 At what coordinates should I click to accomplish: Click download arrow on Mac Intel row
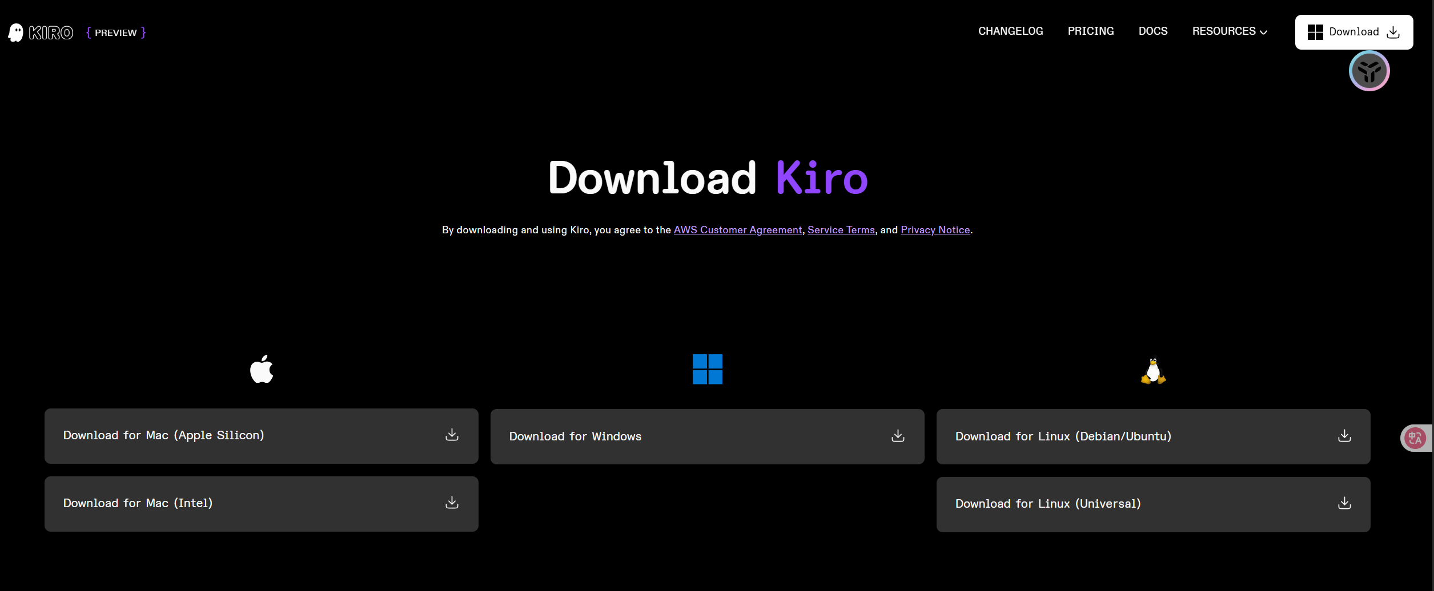coord(452,503)
